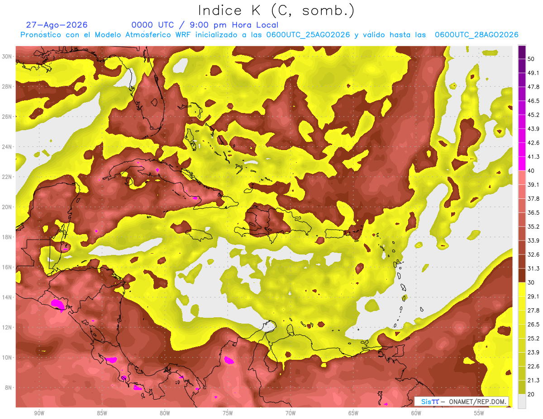
Task: Click the '85W' longitude label
Action: 102,413
